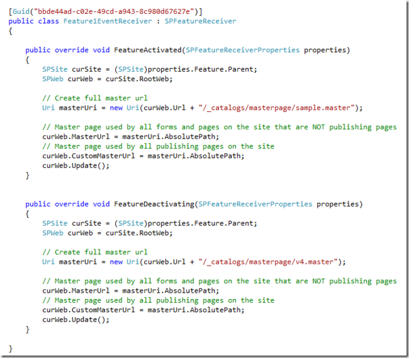Click the Guid string "bbde44ad-c02e-49cd-a943-8c980d67627e"

click(115, 11)
